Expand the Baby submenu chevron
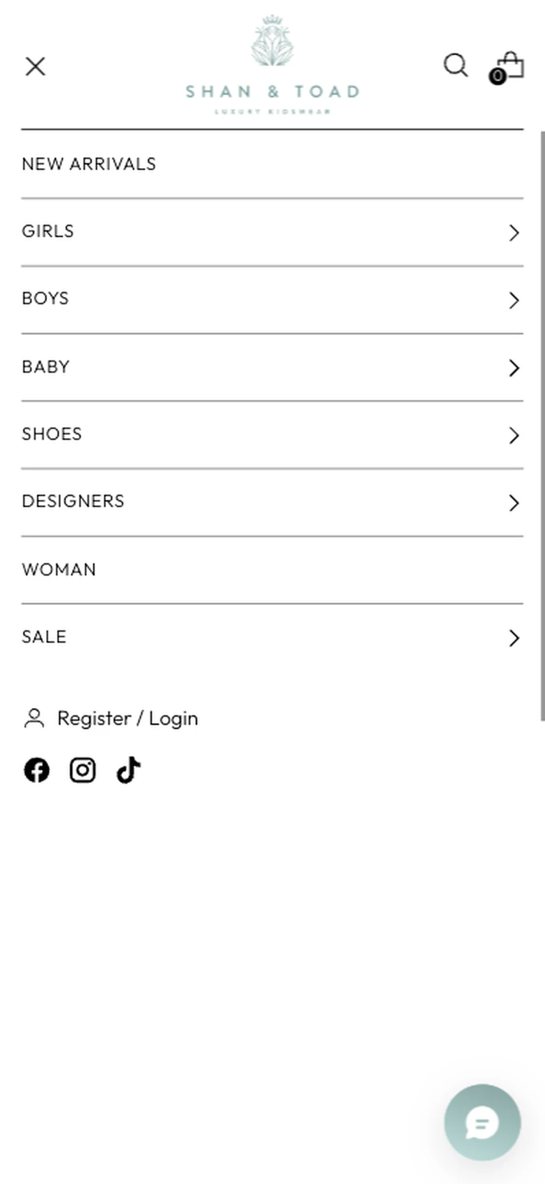Viewport: 545px width, 1184px height. click(514, 368)
